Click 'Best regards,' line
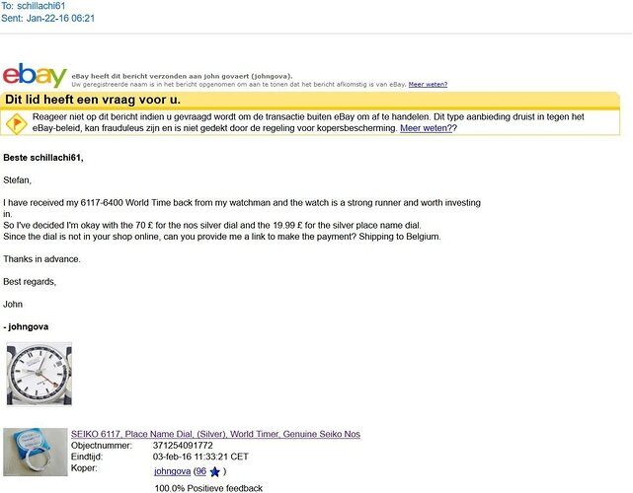633x493 pixels. [30, 282]
